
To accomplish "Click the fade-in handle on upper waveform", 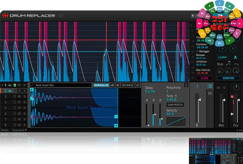I will click(x=32, y=98).
